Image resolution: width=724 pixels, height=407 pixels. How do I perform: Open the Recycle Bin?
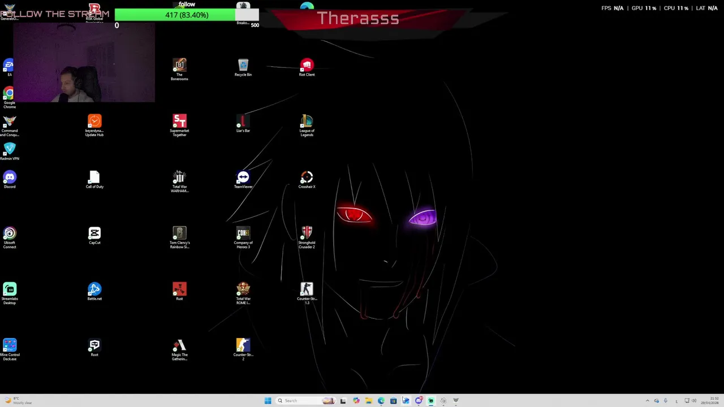(243, 68)
